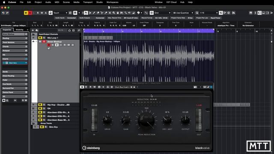This screenshot has width=274, height=154.
Task: Click the Inserts section header in Inspector
Action: pyautogui.click(x=15, y=59)
